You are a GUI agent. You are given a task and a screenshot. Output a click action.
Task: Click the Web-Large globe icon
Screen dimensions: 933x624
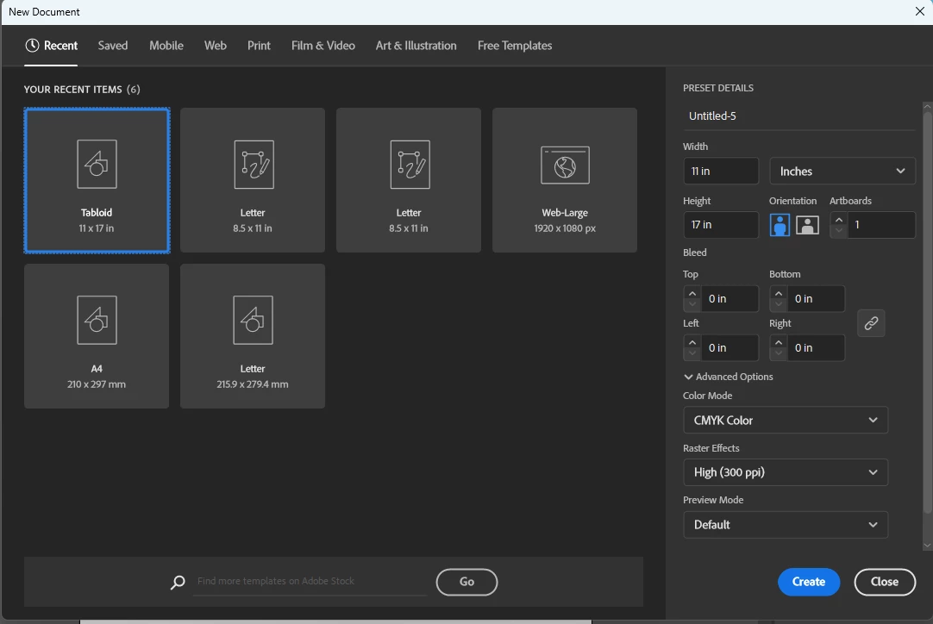point(565,165)
